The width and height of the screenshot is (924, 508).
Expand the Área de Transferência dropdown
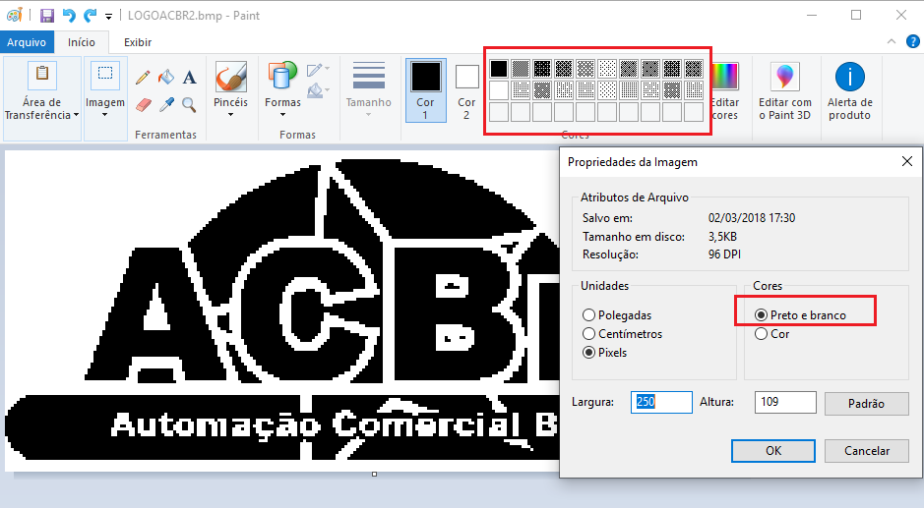pos(42,99)
